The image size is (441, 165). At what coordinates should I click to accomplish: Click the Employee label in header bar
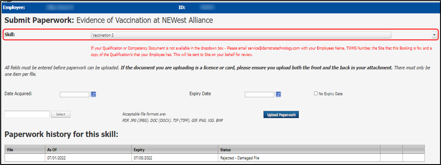pos(14,8)
